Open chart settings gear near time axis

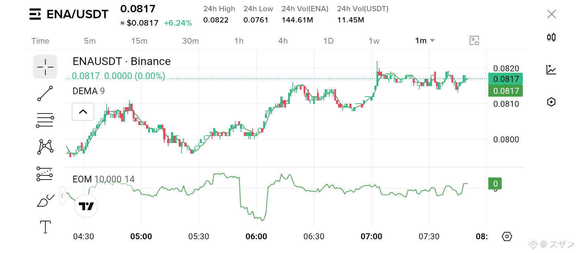tap(507, 236)
